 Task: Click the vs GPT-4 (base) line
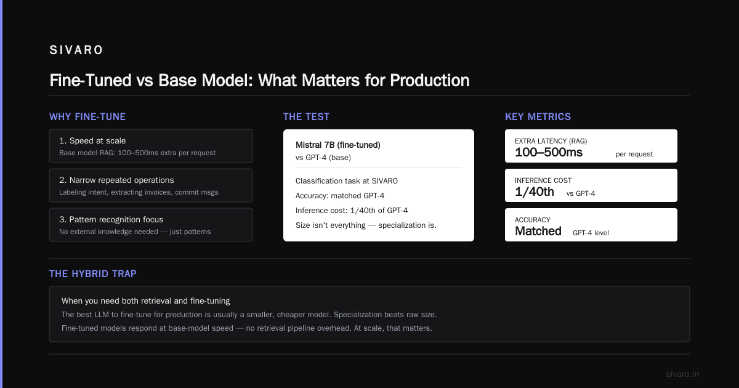(323, 158)
